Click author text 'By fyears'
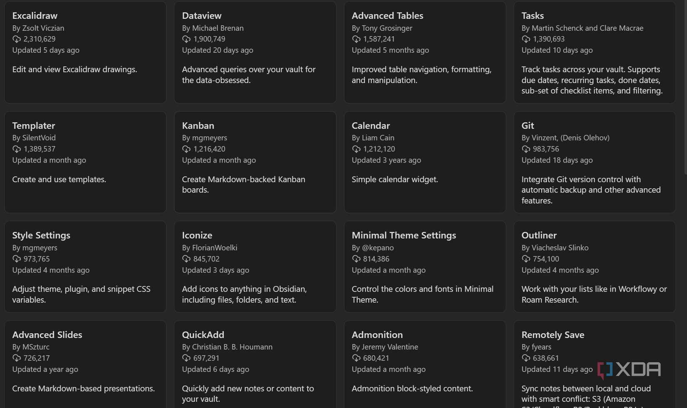Image resolution: width=687 pixels, height=408 pixels. [x=536, y=347]
